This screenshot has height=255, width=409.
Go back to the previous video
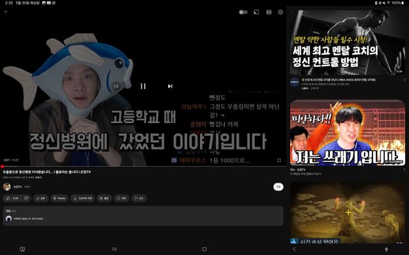[x=116, y=86]
